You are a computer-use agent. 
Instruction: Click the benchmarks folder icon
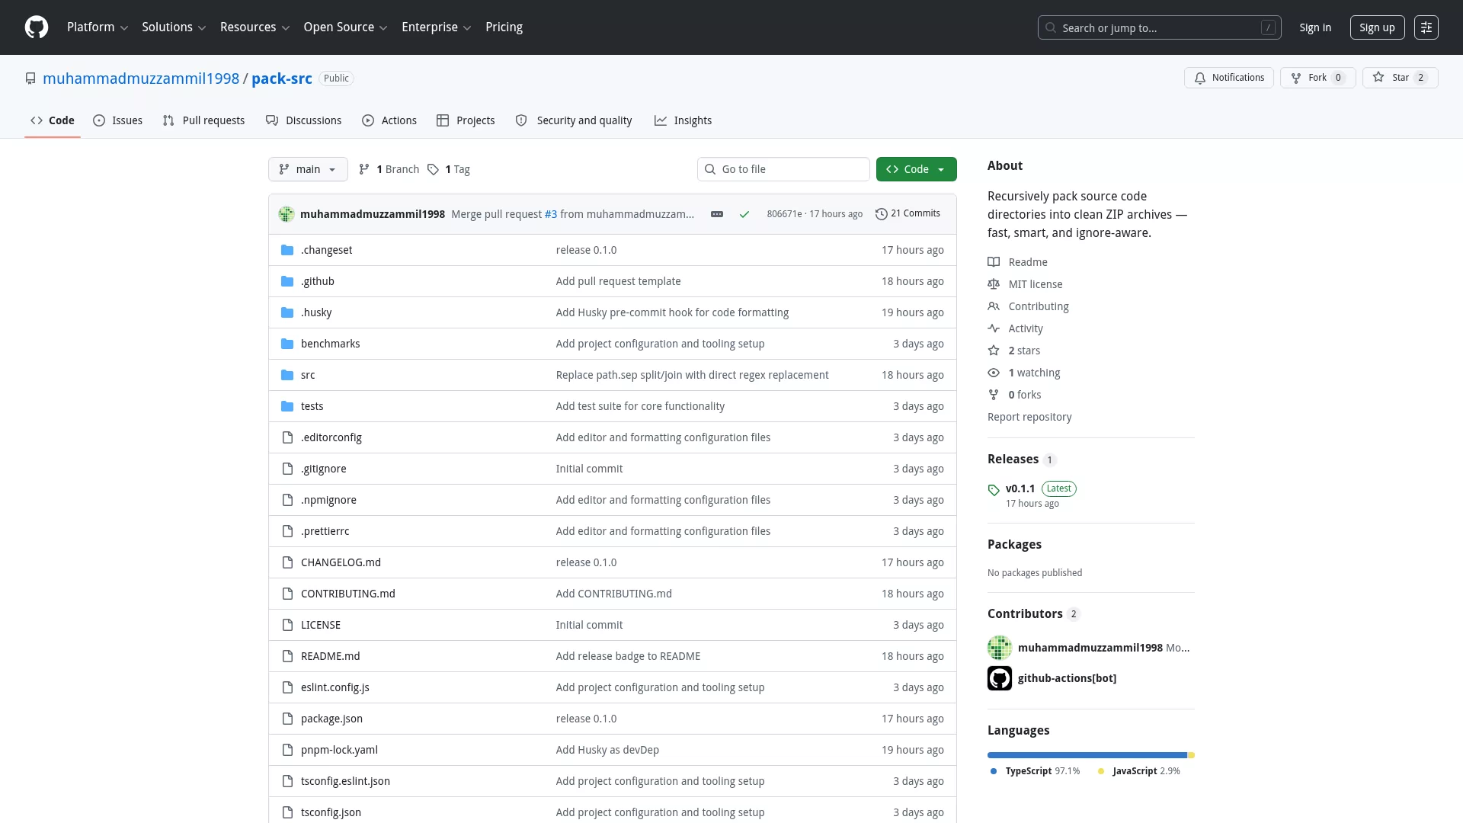(x=287, y=344)
